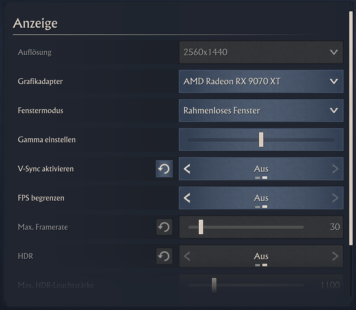
Task: Switch V-Sync aktivieren with the right arrow
Action: [335, 169]
